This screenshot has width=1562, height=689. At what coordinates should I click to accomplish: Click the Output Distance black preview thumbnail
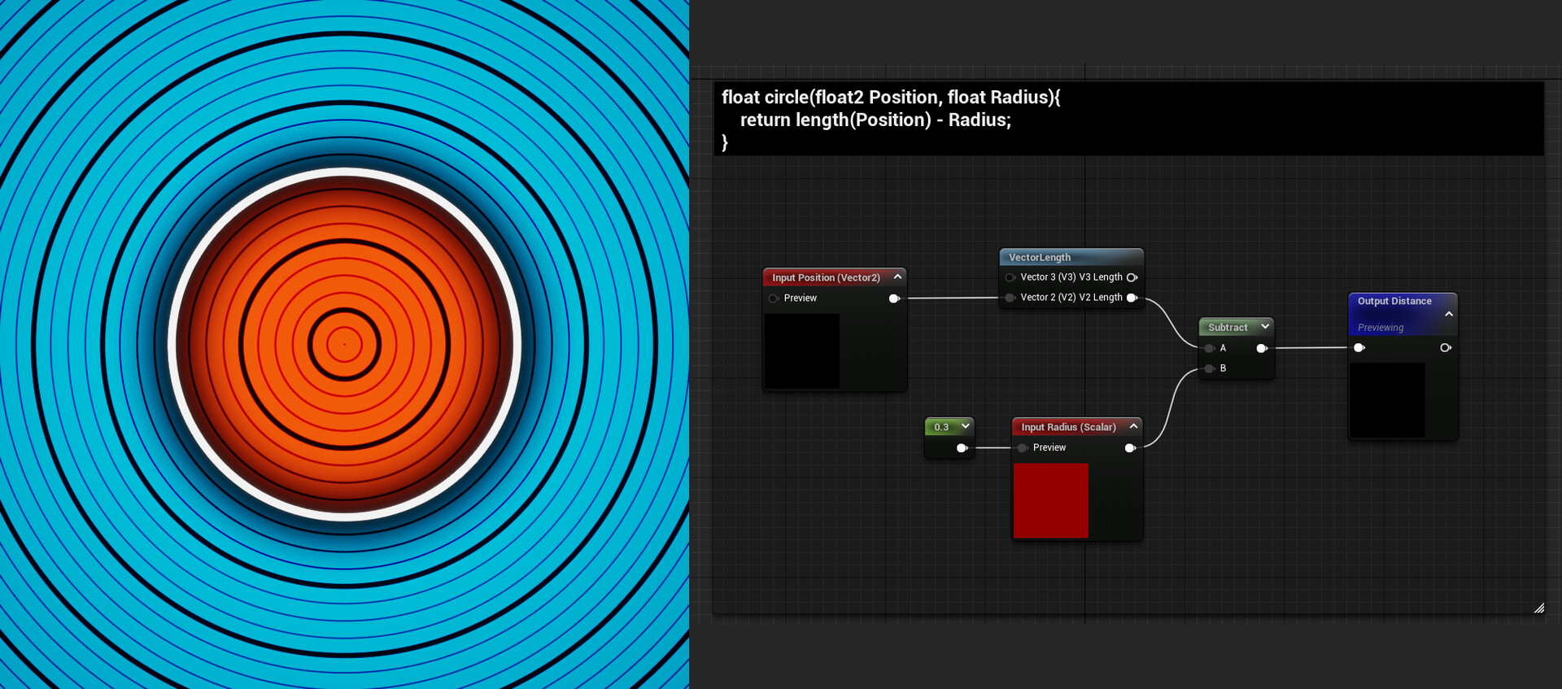point(1388,400)
